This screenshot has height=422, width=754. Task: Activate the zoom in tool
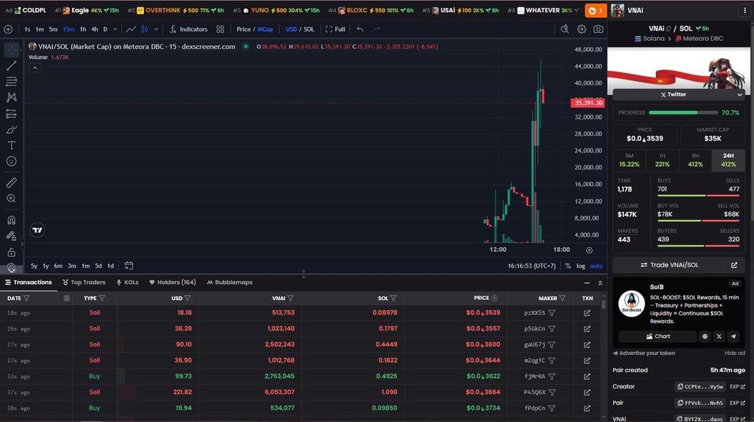pos(12,199)
